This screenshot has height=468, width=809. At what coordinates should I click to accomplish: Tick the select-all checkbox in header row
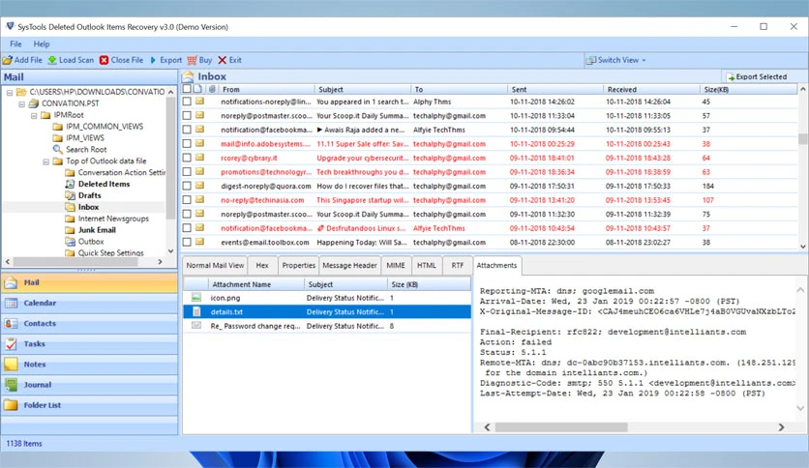coord(187,89)
